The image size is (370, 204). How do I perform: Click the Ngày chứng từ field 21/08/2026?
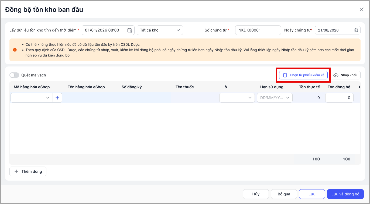[x=338, y=30]
